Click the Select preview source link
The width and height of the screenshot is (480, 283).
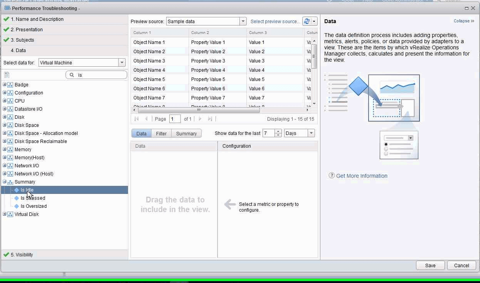tap(275, 22)
